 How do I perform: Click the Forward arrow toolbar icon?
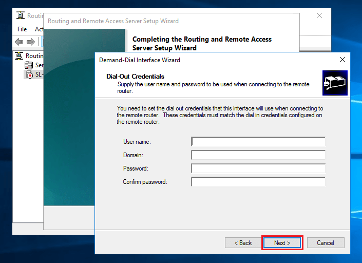pyautogui.click(x=31, y=42)
